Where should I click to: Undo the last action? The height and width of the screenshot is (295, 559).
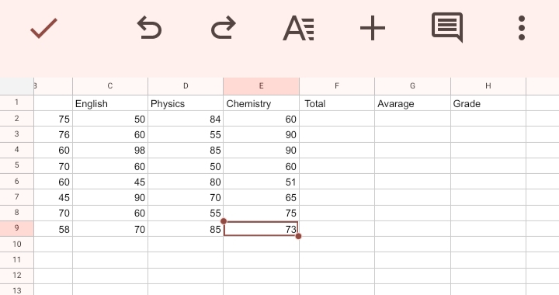click(x=149, y=28)
